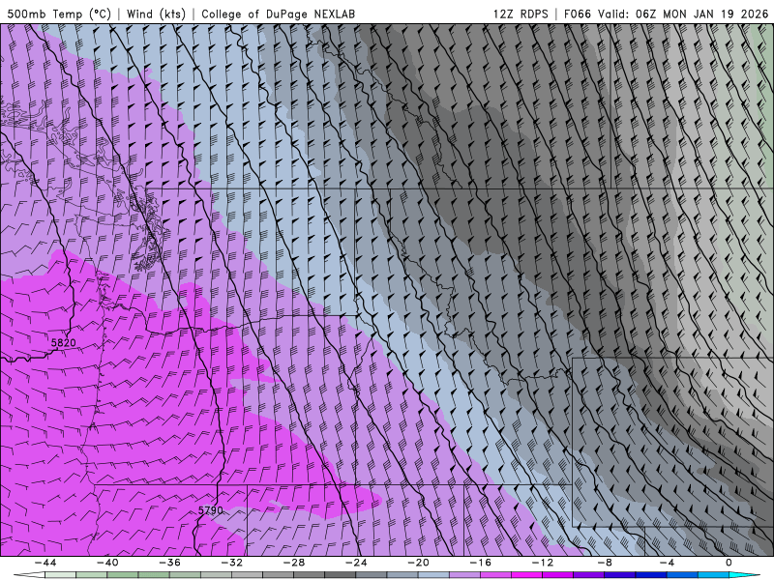Click the 'F066' forecast hour label
The image size is (774, 580).
(x=577, y=14)
